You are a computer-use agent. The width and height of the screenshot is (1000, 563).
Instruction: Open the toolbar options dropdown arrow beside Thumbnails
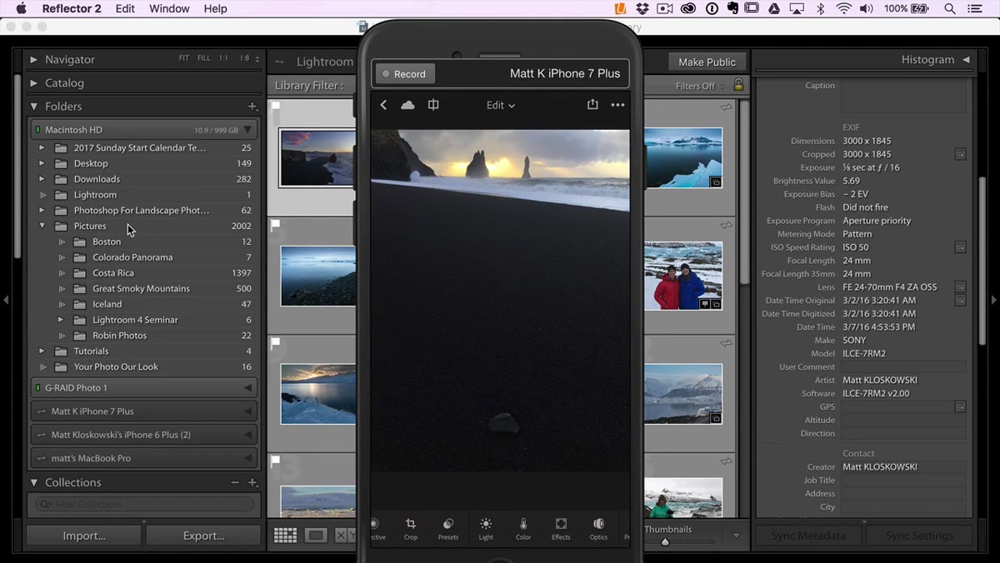[x=736, y=536]
